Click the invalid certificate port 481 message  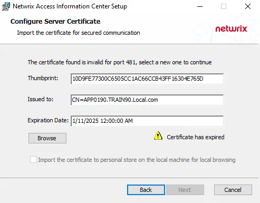coord(120,62)
